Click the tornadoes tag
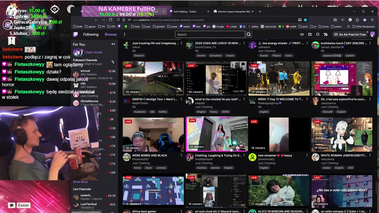 tap(216, 56)
